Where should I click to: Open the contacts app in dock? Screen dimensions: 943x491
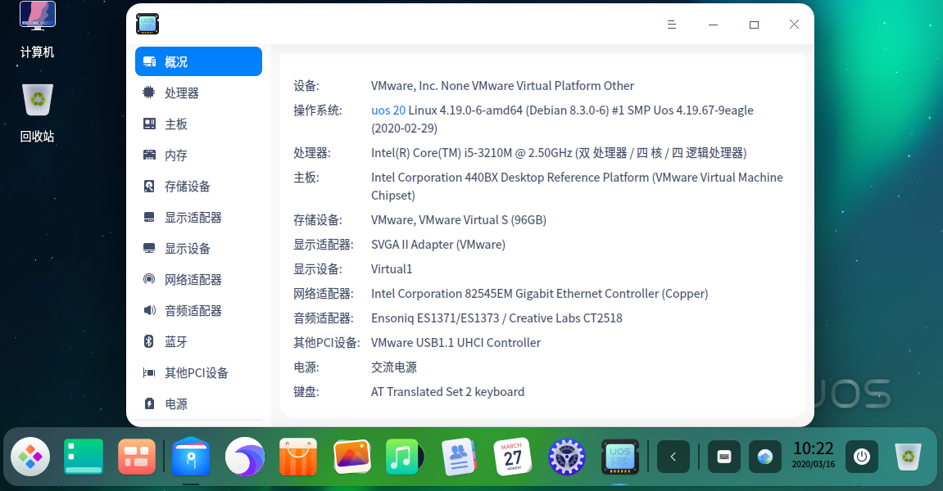pos(459,457)
